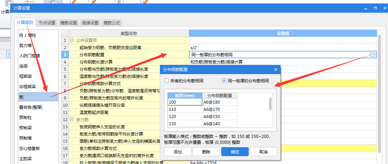Click the 板厚 130 cell
388x164 pixels.
[x=185, y=124]
